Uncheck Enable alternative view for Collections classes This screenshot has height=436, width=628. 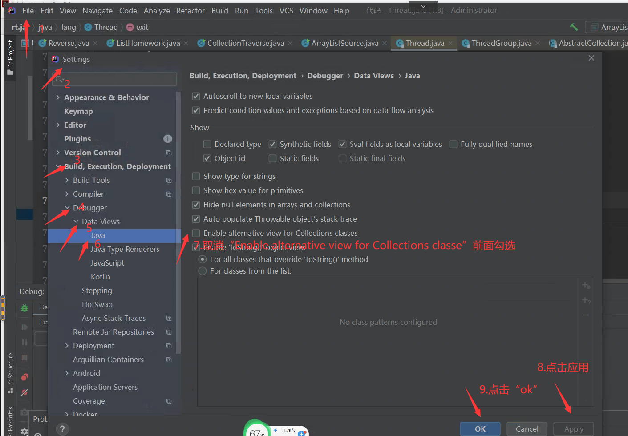(196, 233)
